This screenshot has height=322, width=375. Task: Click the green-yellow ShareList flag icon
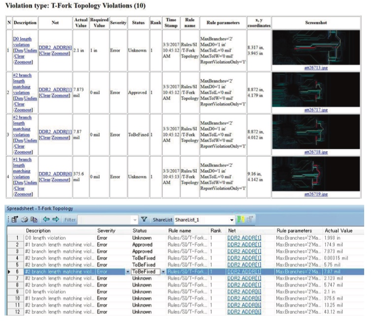240,219
